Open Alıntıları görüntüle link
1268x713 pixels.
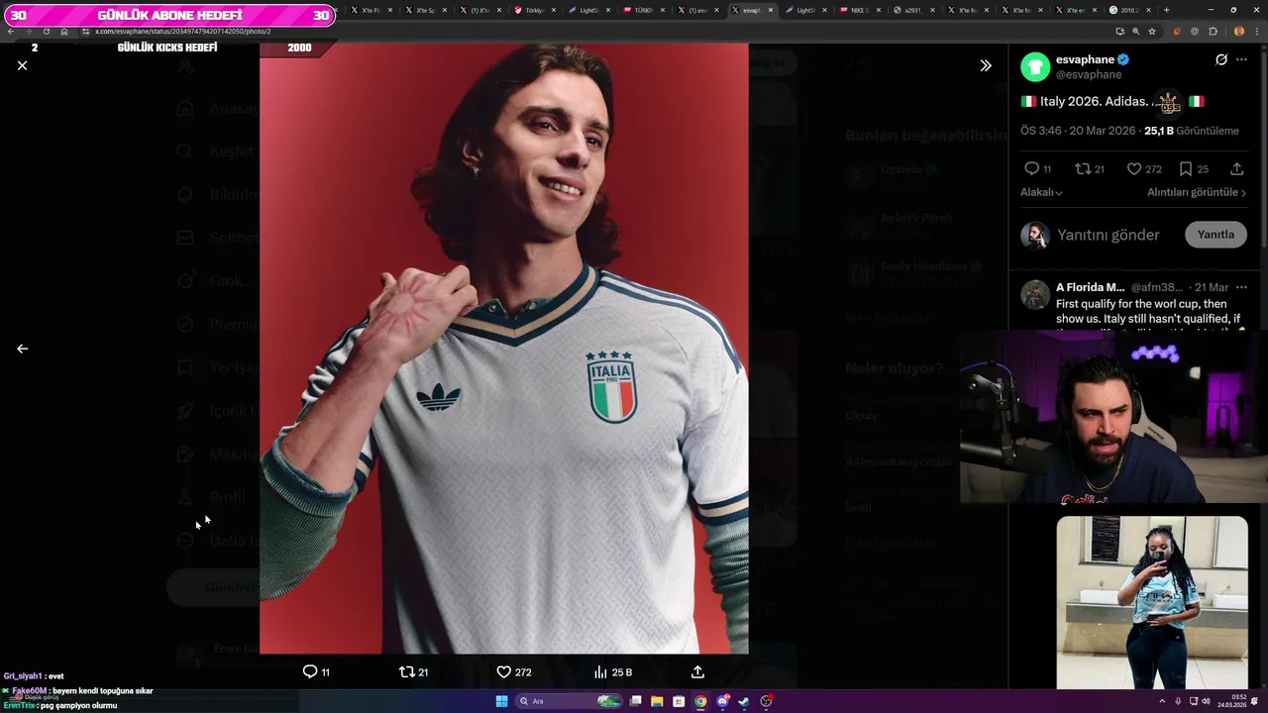click(1197, 192)
